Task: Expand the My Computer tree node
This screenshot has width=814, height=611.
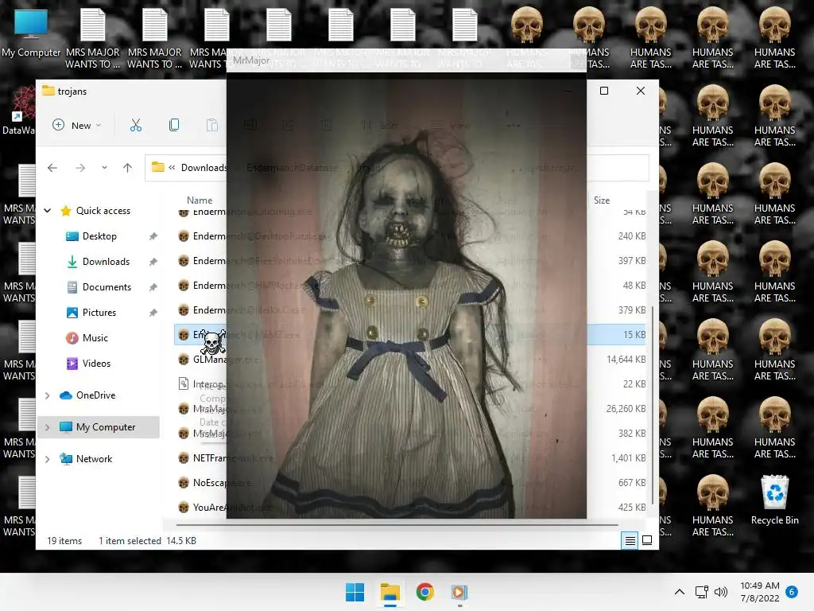Action: (x=47, y=427)
